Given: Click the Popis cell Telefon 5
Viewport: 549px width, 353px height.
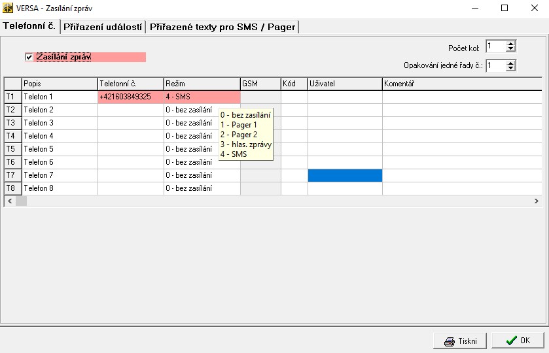Looking at the screenshot, I should (60, 149).
